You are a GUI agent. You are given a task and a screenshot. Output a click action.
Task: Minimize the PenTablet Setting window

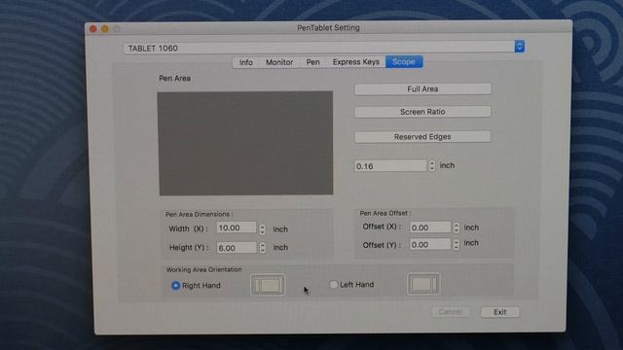coord(105,29)
